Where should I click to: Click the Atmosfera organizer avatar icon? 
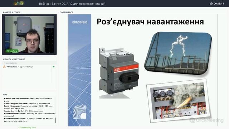tap(4, 67)
